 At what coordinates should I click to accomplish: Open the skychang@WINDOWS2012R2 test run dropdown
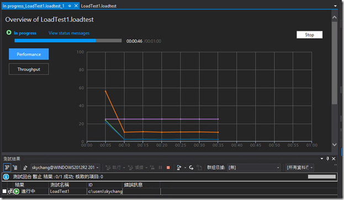[65, 167]
